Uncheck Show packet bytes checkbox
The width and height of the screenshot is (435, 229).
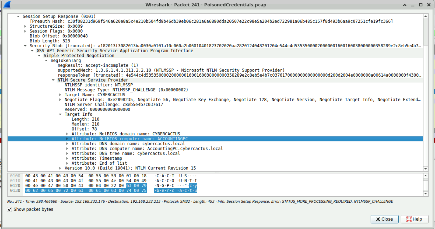[x=10, y=209]
